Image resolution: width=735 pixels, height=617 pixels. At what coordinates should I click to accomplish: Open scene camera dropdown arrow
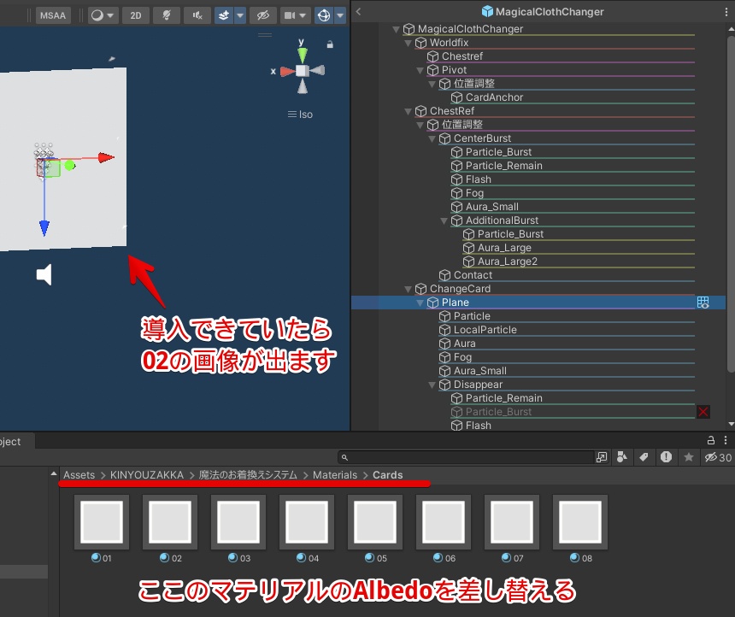pyautogui.click(x=303, y=15)
